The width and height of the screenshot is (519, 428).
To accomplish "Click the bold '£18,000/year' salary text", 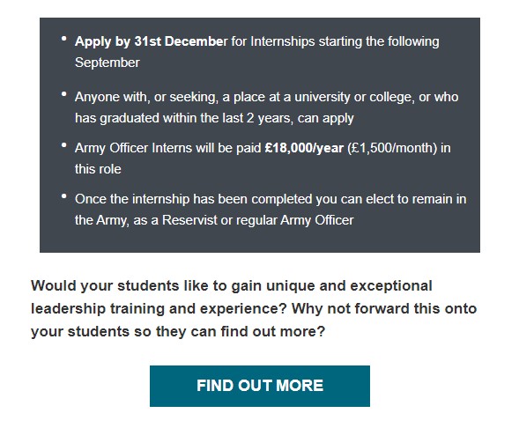I will (x=304, y=148).
